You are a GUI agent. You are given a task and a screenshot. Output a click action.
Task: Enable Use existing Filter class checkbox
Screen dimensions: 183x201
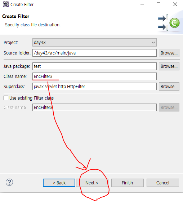pyautogui.click(x=6, y=98)
